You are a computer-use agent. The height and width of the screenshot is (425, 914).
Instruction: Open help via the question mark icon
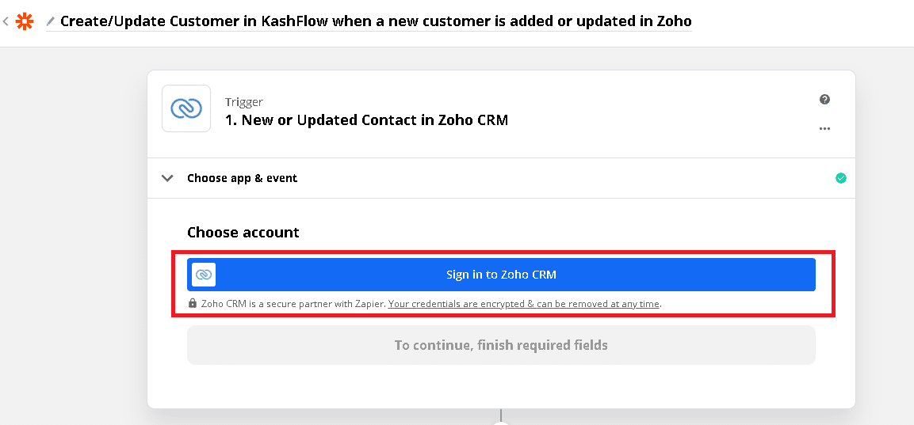824,100
